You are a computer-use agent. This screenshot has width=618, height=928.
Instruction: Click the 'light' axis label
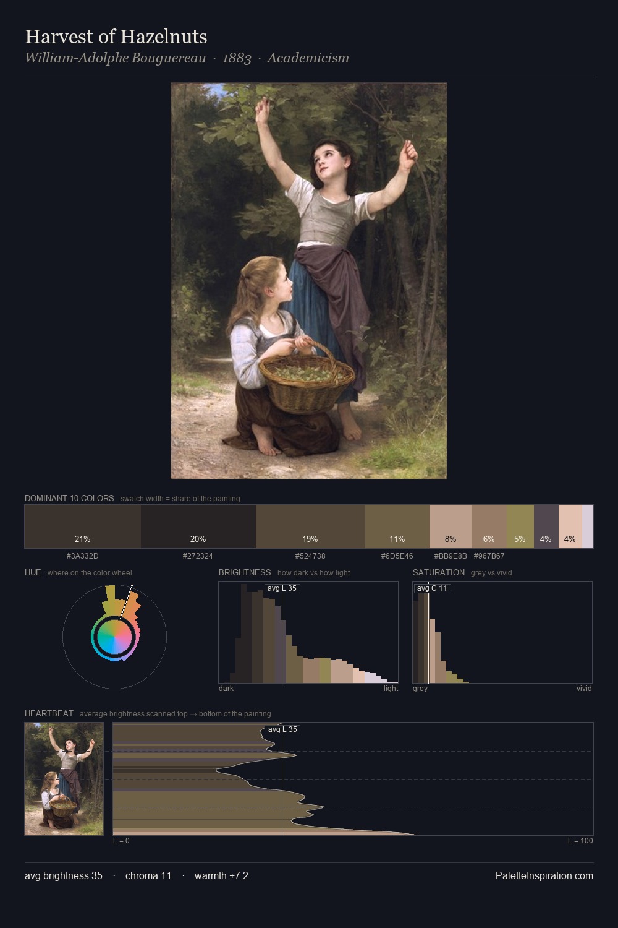pos(391,689)
